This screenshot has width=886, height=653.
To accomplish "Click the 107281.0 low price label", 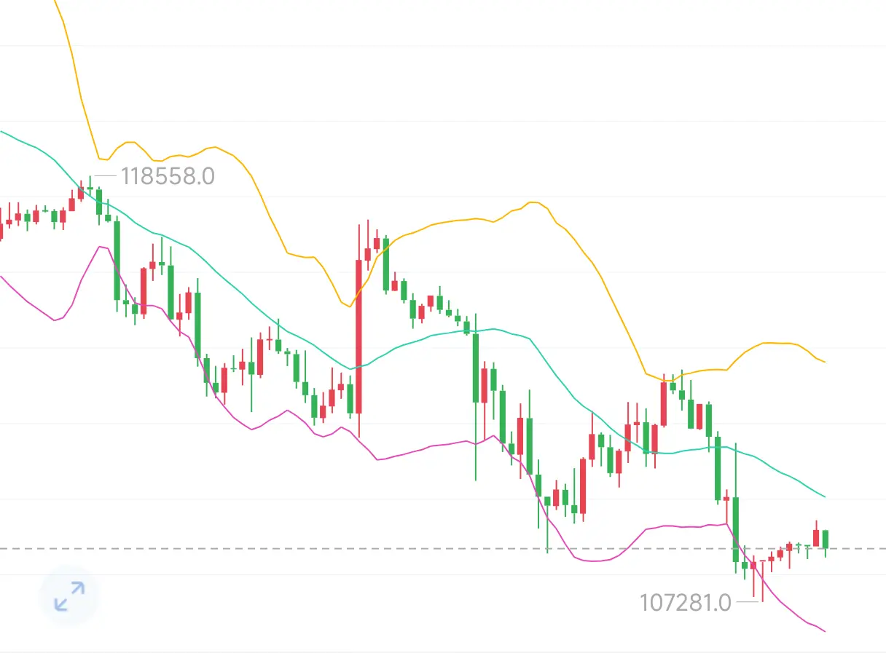I will tap(685, 602).
